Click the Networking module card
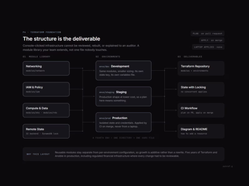 coord(46,68)
